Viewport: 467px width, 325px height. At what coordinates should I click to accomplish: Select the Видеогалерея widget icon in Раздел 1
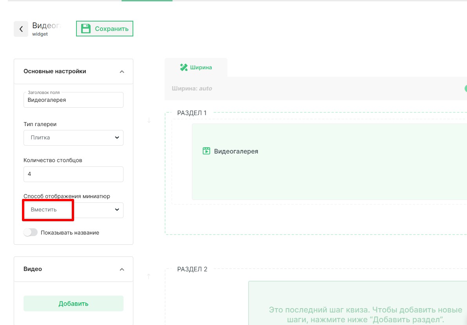tap(206, 151)
